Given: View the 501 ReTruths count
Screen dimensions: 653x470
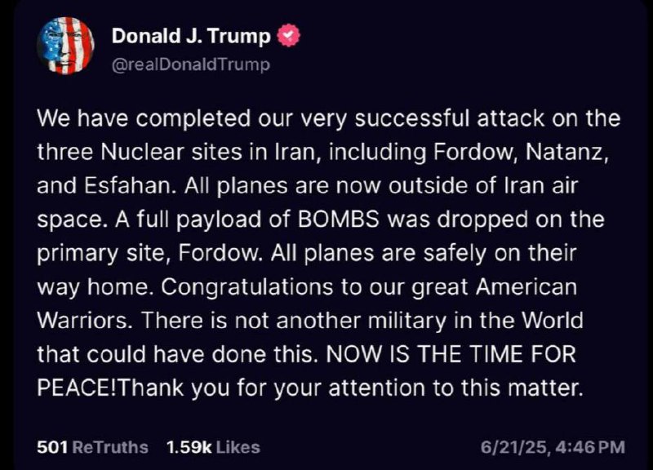Looking at the screenshot, I should coord(92,447).
